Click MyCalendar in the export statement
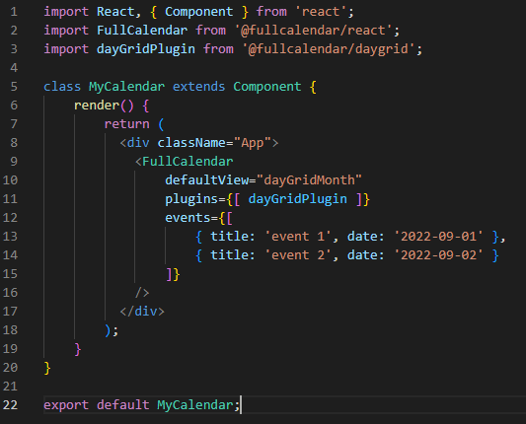This screenshot has height=424, width=526. tap(194, 405)
